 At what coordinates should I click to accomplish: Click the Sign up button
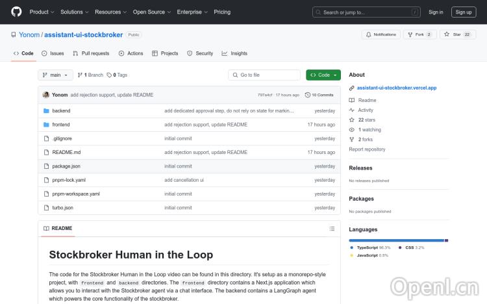coord(464,12)
